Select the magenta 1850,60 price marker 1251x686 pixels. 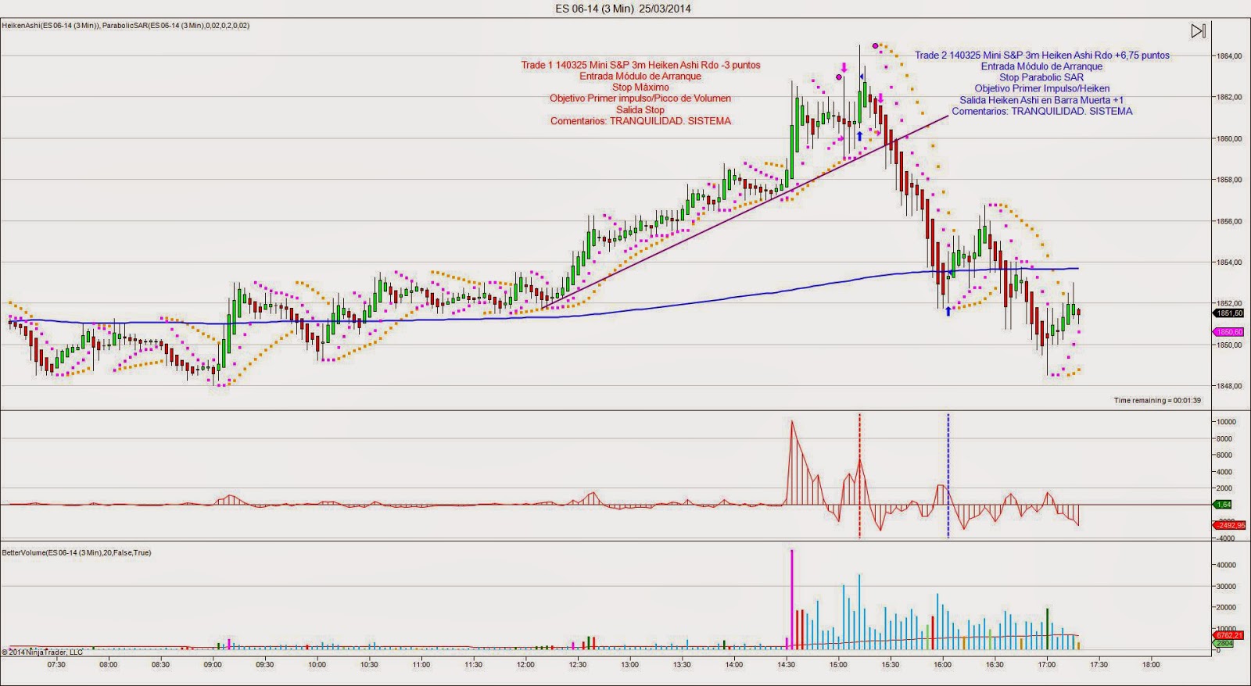click(x=1228, y=332)
